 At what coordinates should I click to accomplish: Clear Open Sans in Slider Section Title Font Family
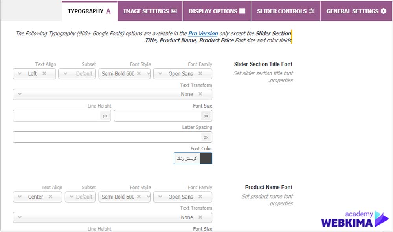[x=200, y=73]
